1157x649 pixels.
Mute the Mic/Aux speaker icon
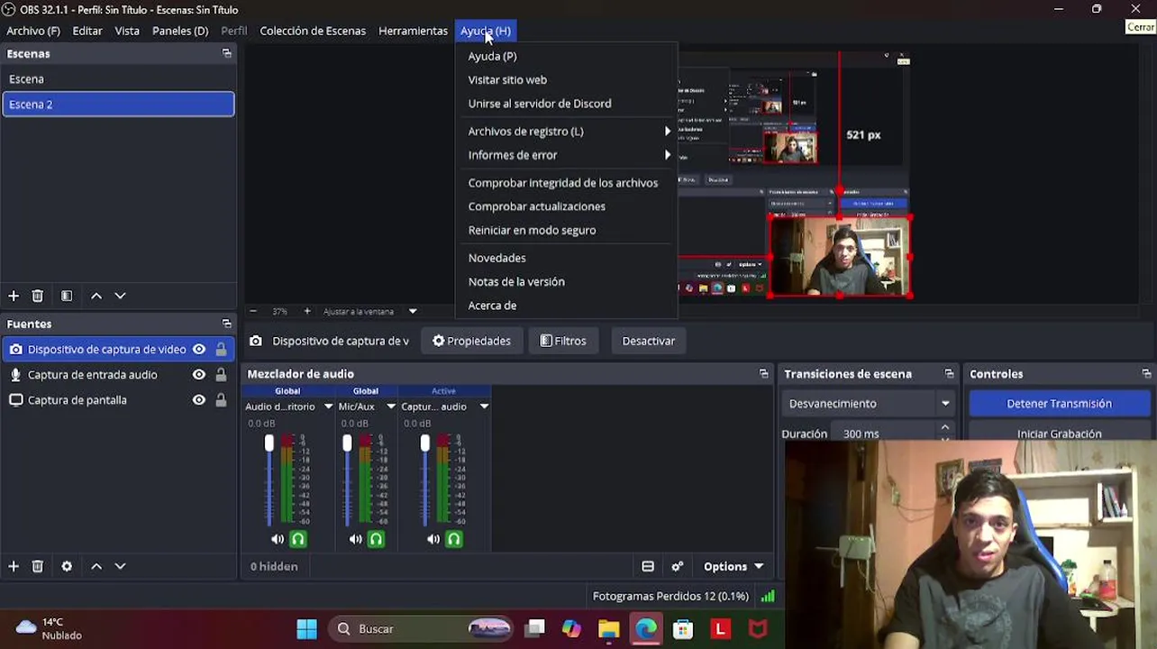point(356,539)
